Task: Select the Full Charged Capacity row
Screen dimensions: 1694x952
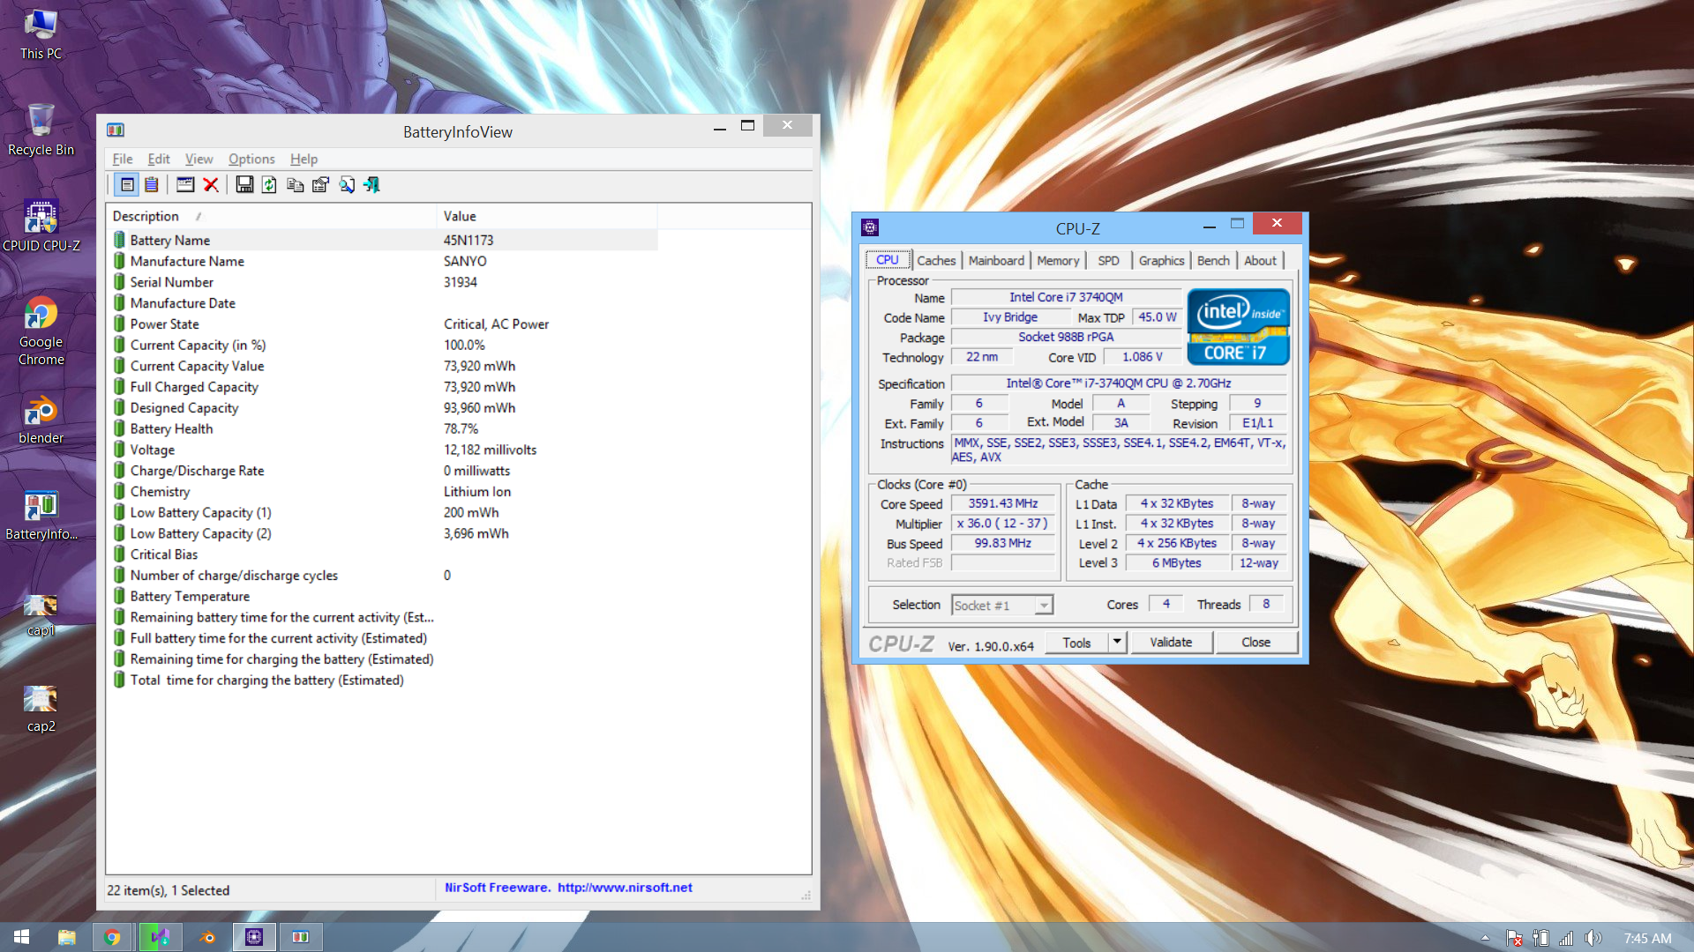Action: [384, 387]
